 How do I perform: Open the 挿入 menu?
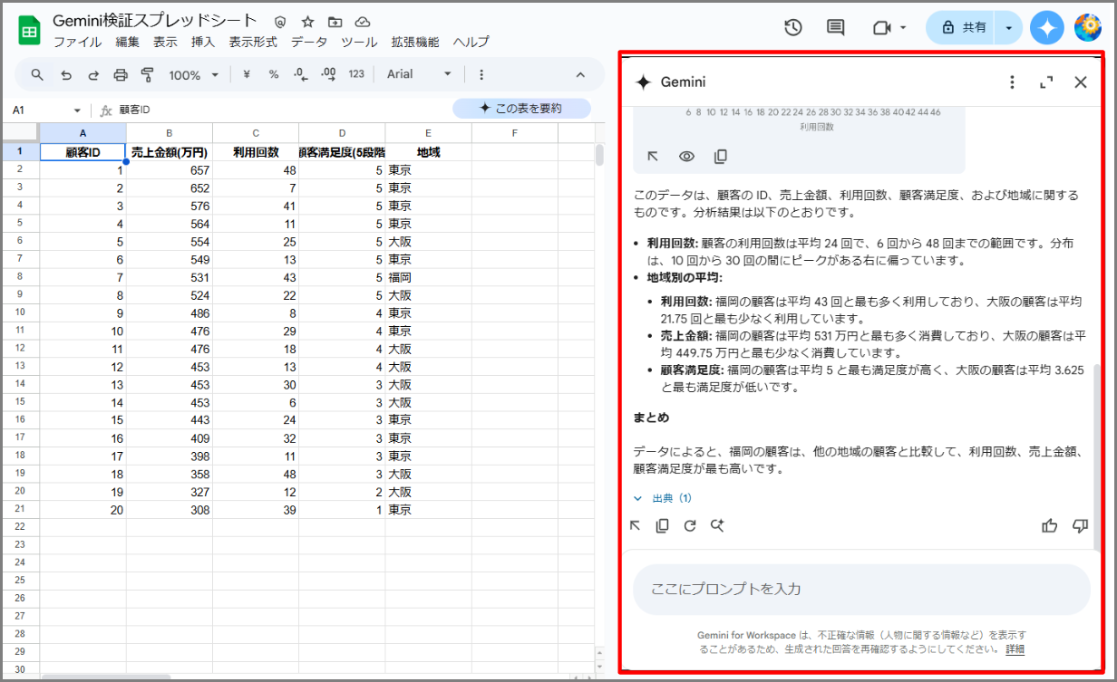pos(203,42)
